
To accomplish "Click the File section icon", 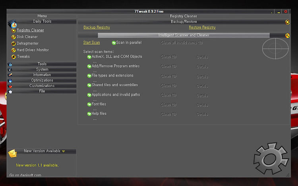I will point(10,92).
